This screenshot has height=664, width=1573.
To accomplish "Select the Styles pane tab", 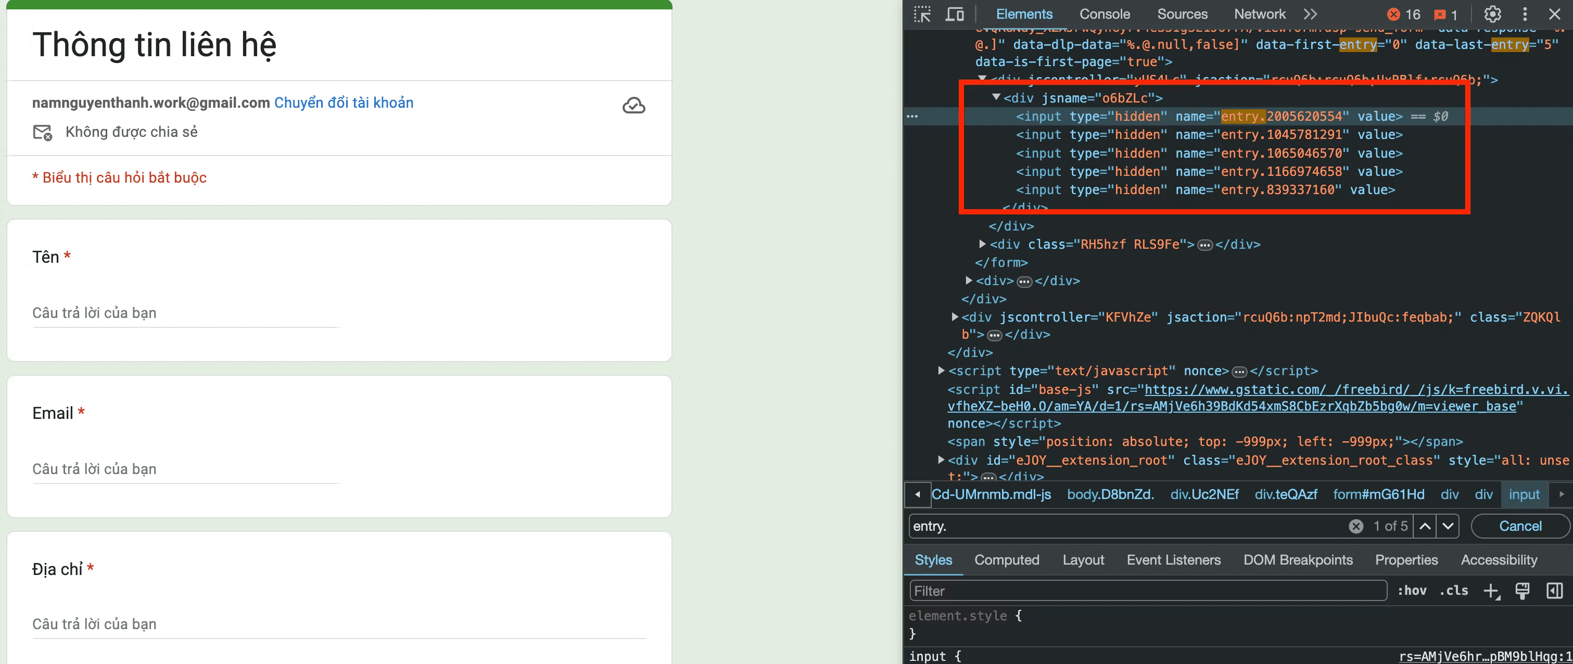I will pos(933,559).
